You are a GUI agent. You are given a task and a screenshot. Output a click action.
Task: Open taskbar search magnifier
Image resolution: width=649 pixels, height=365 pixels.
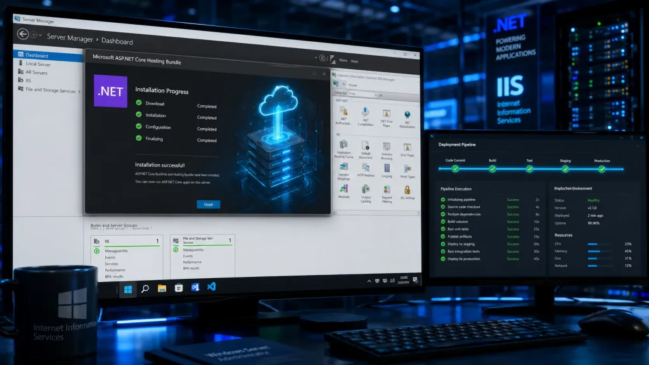click(145, 289)
